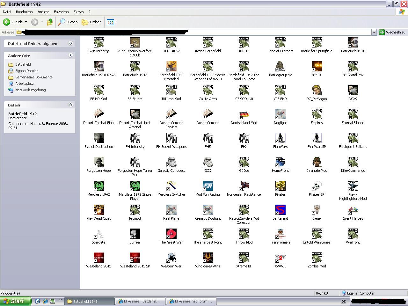Select the Wasteland 2042 SP shortcut

coord(135,260)
